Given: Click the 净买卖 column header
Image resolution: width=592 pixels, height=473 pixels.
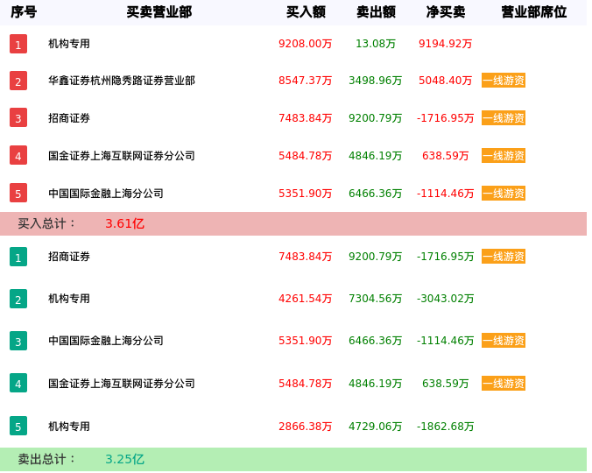Looking at the screenshot, I should (446, 12).
